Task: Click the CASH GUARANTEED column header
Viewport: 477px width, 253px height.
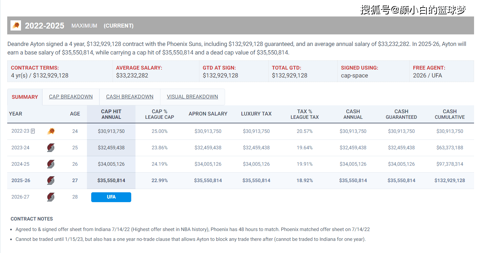Action: coord(401,114)
